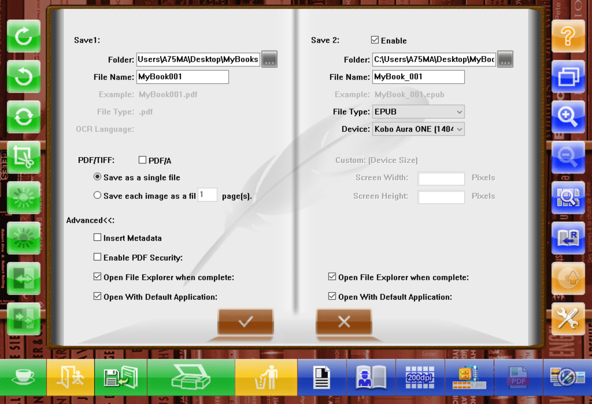The image size is (592, 404).
Task: Open the help panel
Action: [568, 36]
